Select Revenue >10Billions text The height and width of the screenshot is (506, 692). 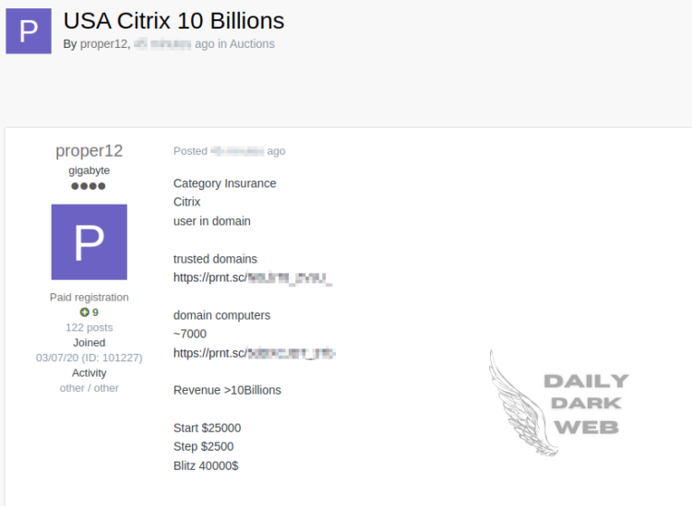(x=227, y=390)
